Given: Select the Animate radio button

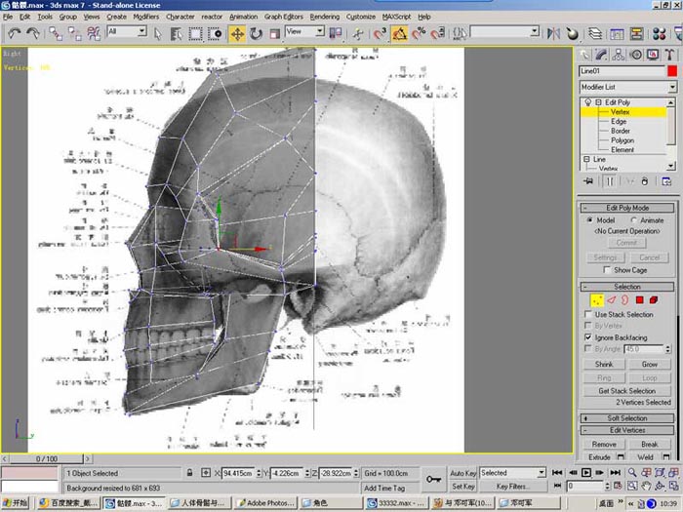Looking at the screenshot, I should 634,220.
